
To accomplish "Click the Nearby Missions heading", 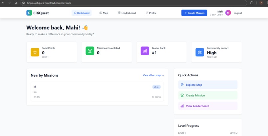I will (x=45, y=75).
